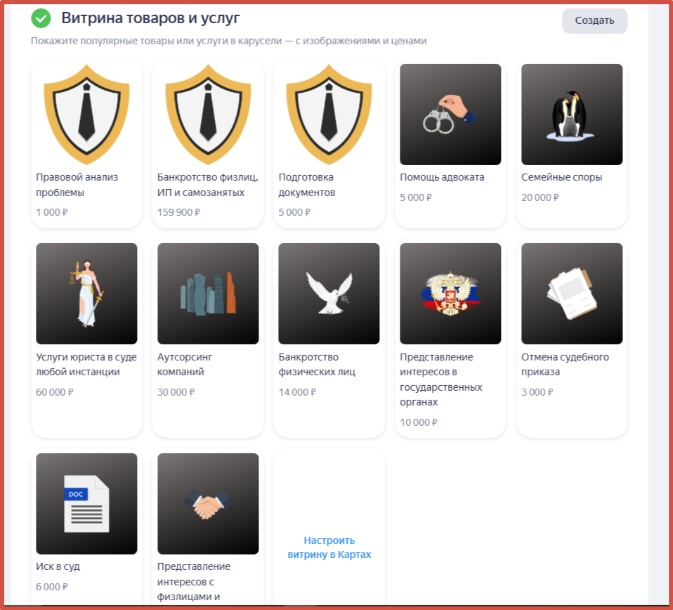
Task: Click title Иск в суд
Action: click(58, 566)
